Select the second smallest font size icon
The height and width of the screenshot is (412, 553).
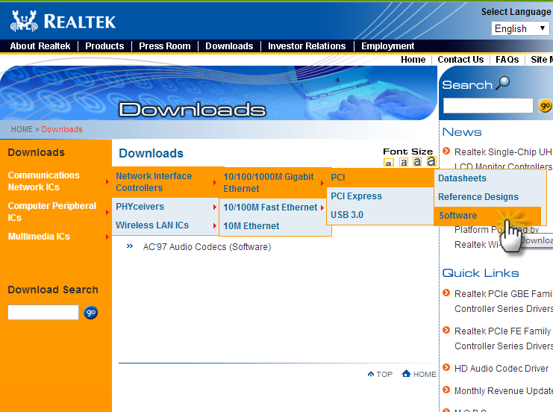404,162
